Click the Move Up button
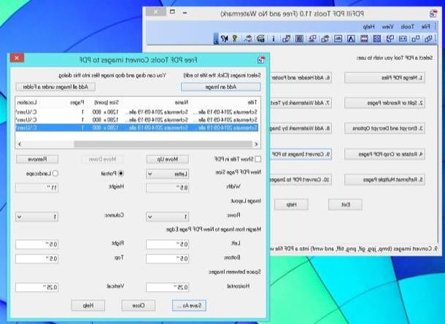The height and width of the screenshot is (324, 445). pos(168,159)
